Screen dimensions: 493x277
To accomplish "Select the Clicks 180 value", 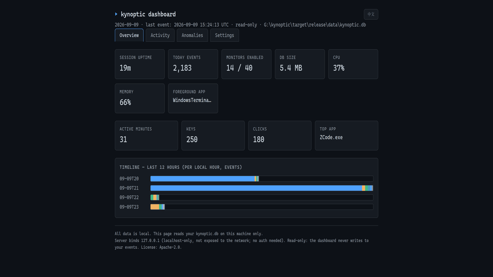I will click(x=258, y=140).
